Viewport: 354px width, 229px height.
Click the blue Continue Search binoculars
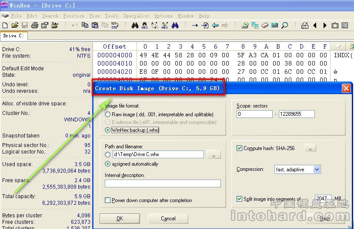175,25
